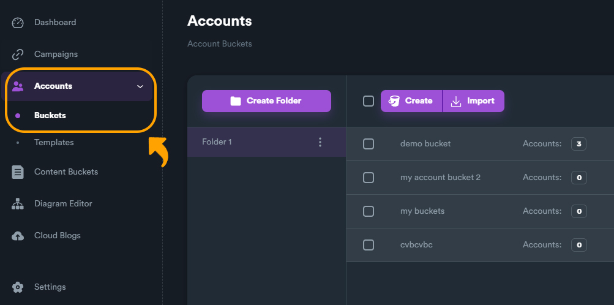Click the Dashboard gauge icon
The image size is (614, 305).
click(x=18, y=23)
